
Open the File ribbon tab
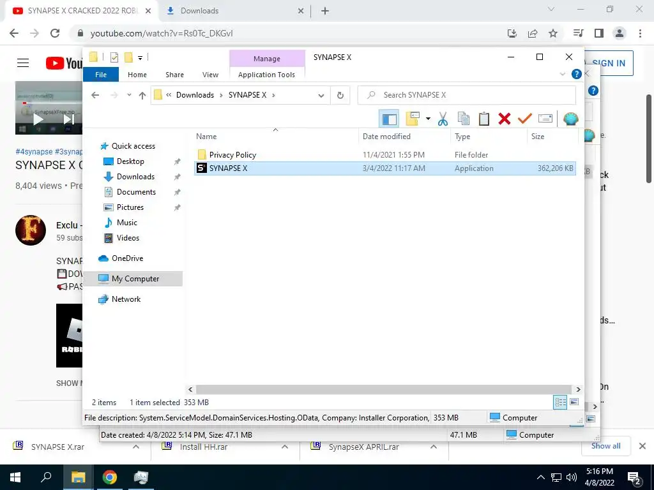coord(101,75)
